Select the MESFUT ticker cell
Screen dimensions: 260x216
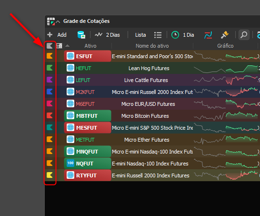click(x=88, y=128)
